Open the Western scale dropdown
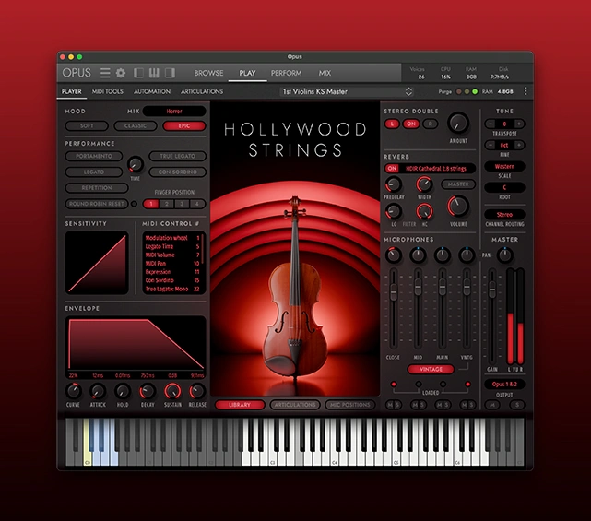This screenshot has width=591, height=521. [x=504, y=166]
